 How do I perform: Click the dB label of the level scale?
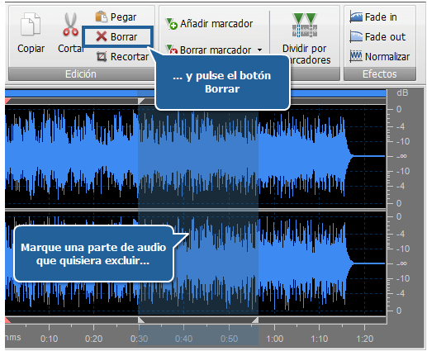pyautogui.click(x=402, y=92)
